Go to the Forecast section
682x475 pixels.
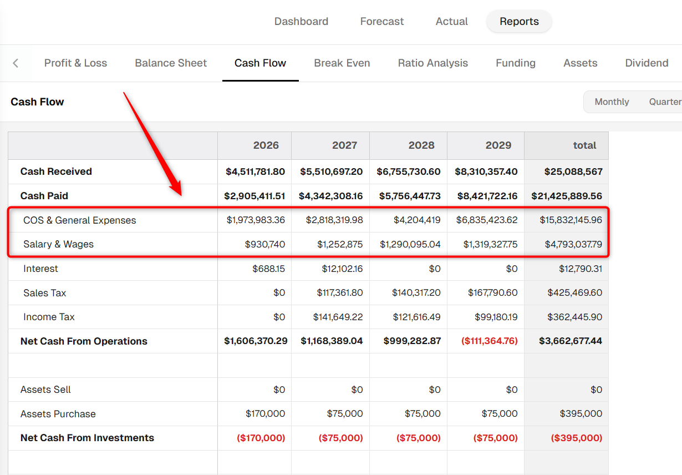point(382,22)
